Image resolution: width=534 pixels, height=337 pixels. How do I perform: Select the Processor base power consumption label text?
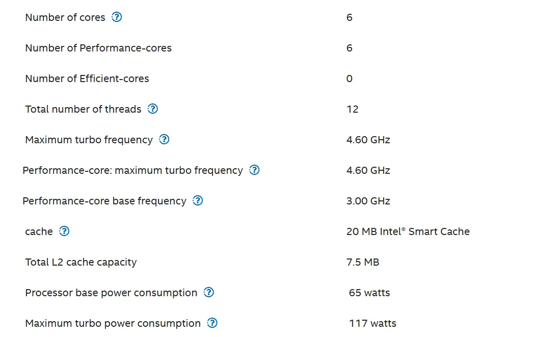coord(111,293)
